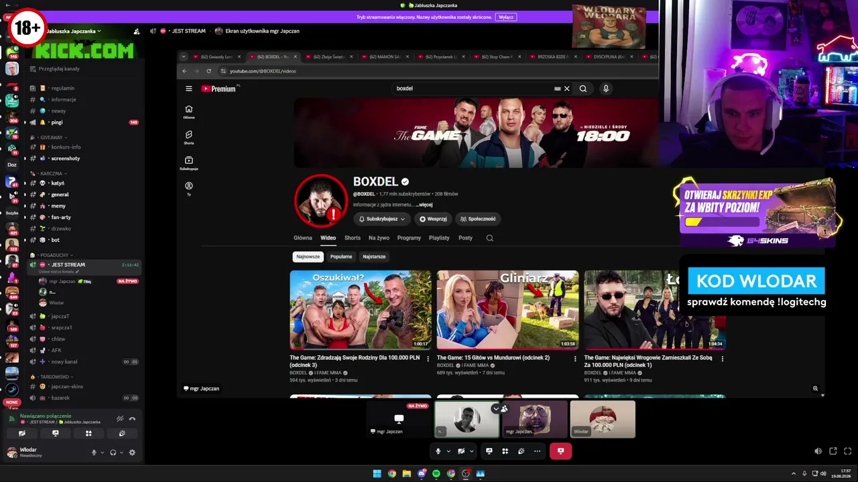Open the soundboard in the voice panel
Screen dimensions: 858x482
(121, 433)
